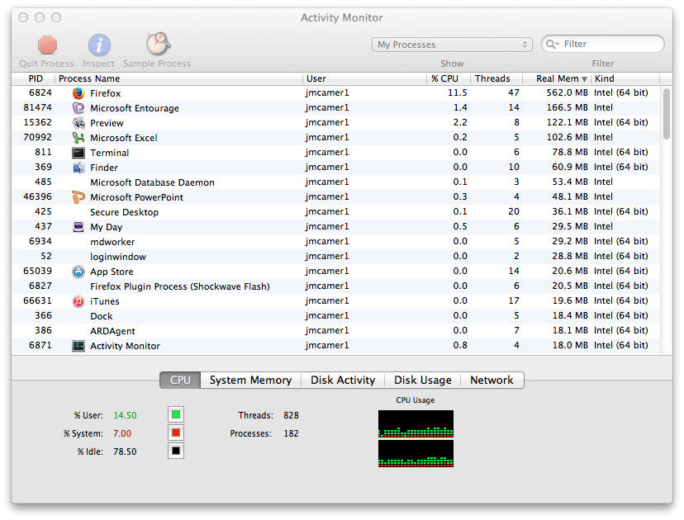Select the Dock process row
Image resolution: width=684 pixels, height=520 pixels.
(336, 316)
